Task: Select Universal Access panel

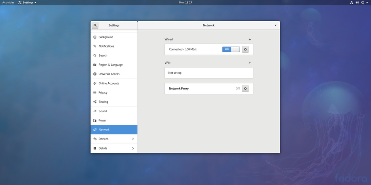Action: point(114,74)
